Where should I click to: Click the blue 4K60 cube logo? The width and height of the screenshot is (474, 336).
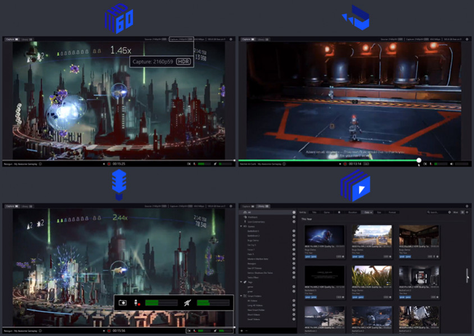click(118, 17)
